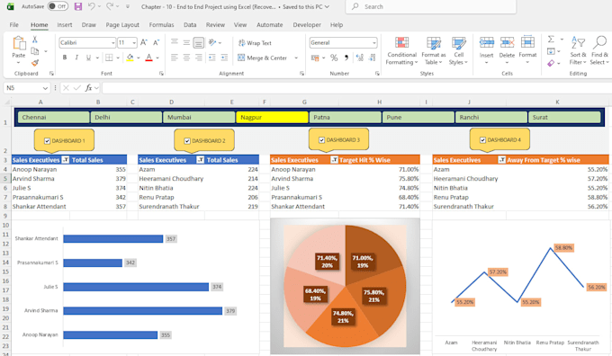
Task: Switch to the Formulas tab
Action: [161, 24]
